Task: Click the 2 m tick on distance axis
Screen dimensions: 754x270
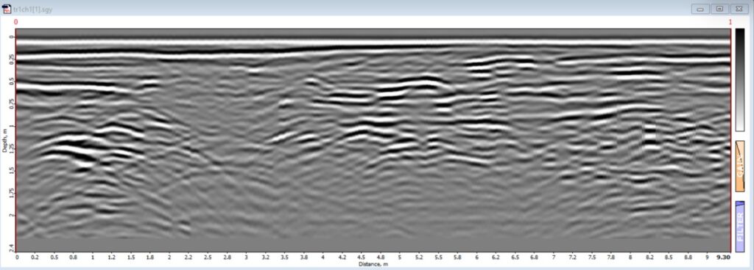Action: click(x=169, y=257)
